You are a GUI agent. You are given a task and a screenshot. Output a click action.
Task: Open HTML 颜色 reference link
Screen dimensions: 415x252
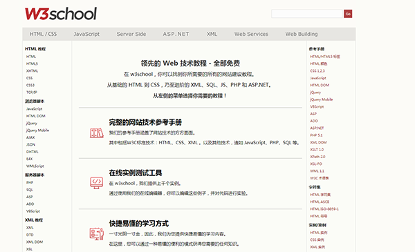click(319, 64)
